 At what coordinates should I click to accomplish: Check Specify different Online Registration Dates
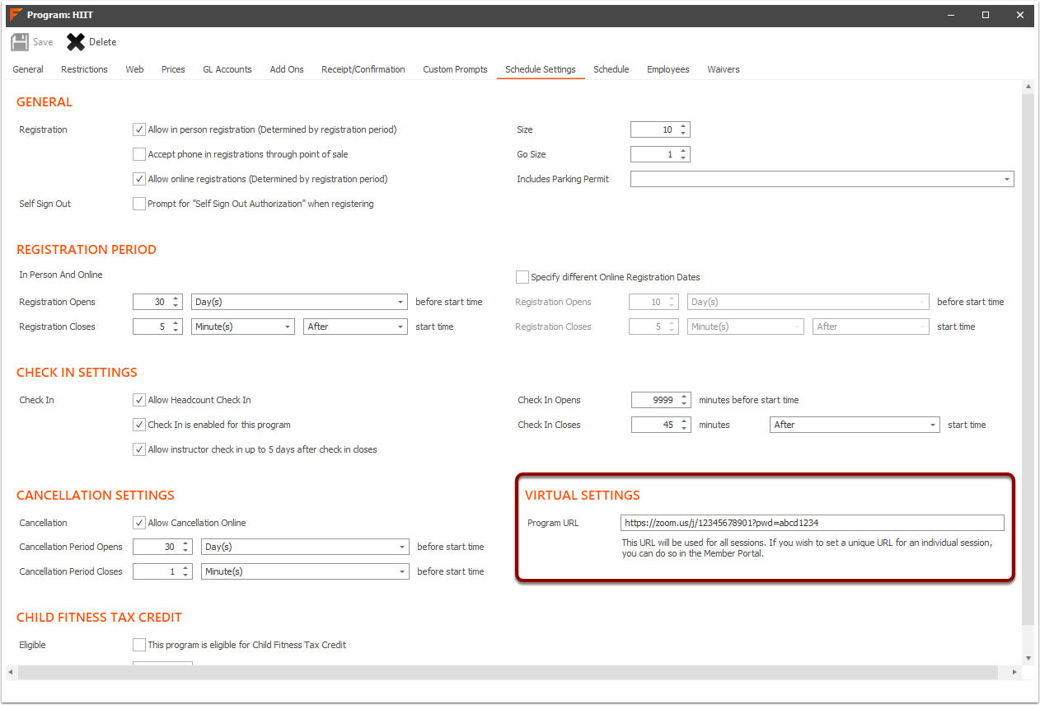(x=522, y=277)
